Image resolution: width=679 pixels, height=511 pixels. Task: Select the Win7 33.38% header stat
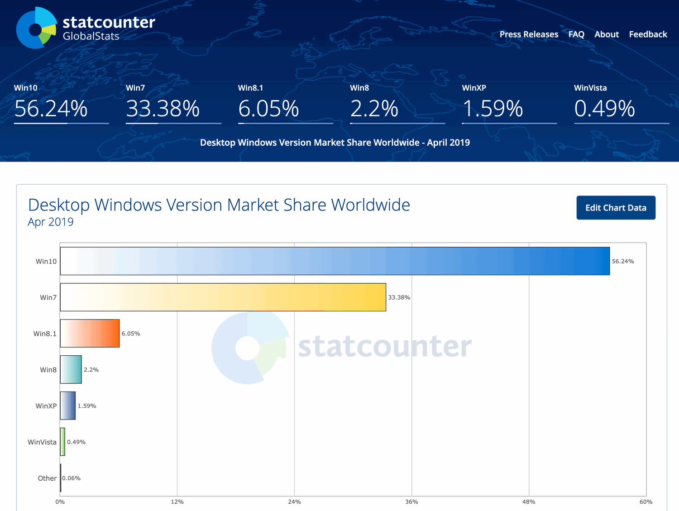click(163, 109)
